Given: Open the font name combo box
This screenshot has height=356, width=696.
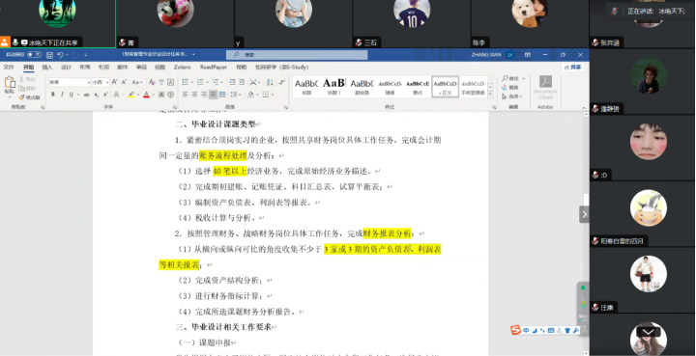Looking at the screenshot, I should [x=70, y=82].
